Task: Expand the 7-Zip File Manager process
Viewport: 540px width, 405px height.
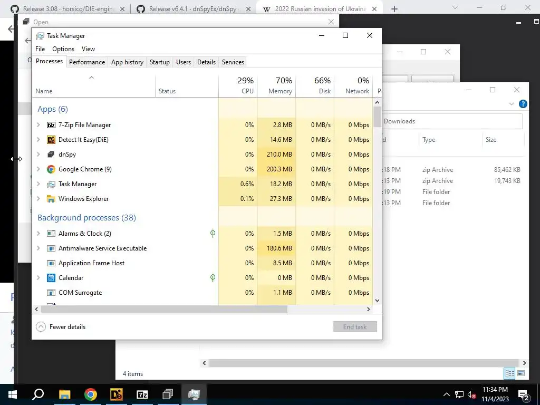Action: pyautogui.click(x=38, y=125)
